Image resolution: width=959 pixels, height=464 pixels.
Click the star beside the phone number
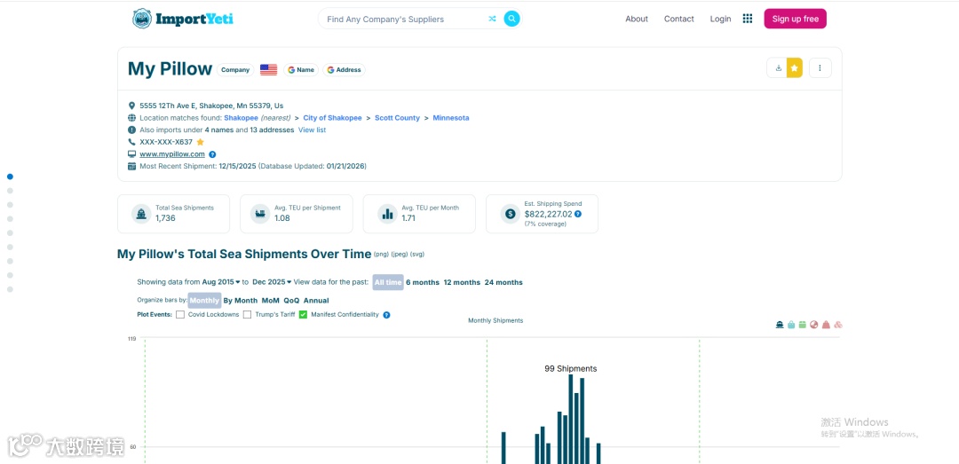coord(200,142)
